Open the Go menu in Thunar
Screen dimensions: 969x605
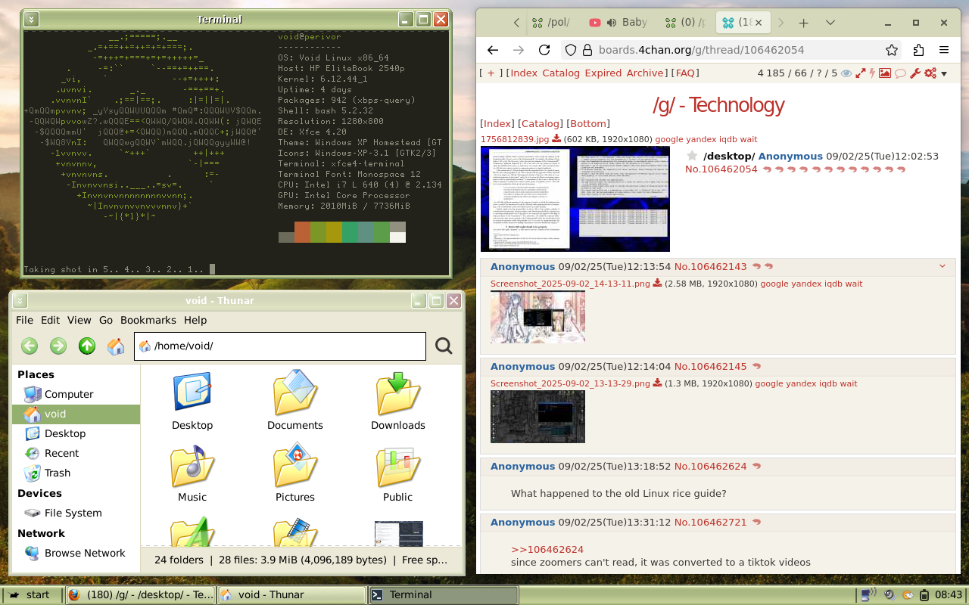click(106, 320)
